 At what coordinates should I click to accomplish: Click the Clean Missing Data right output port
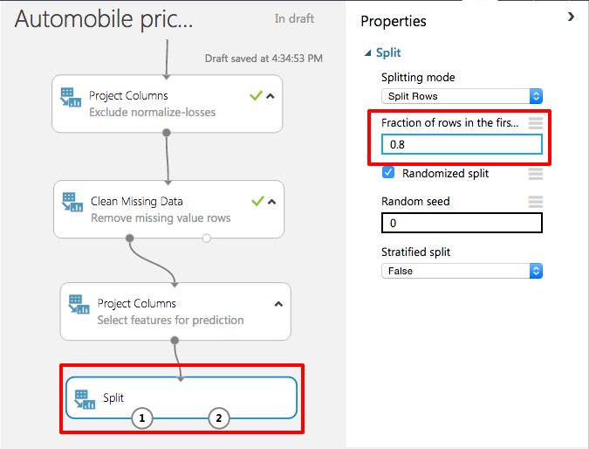point(207,238)
